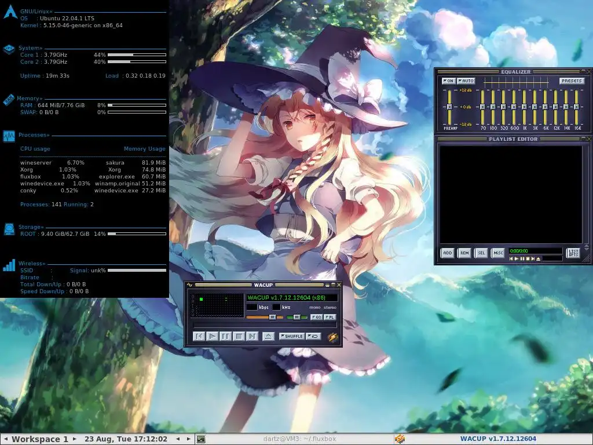Click the 320 Hz equalizer band slider
593x445 pixels.
tap(503, 107)
